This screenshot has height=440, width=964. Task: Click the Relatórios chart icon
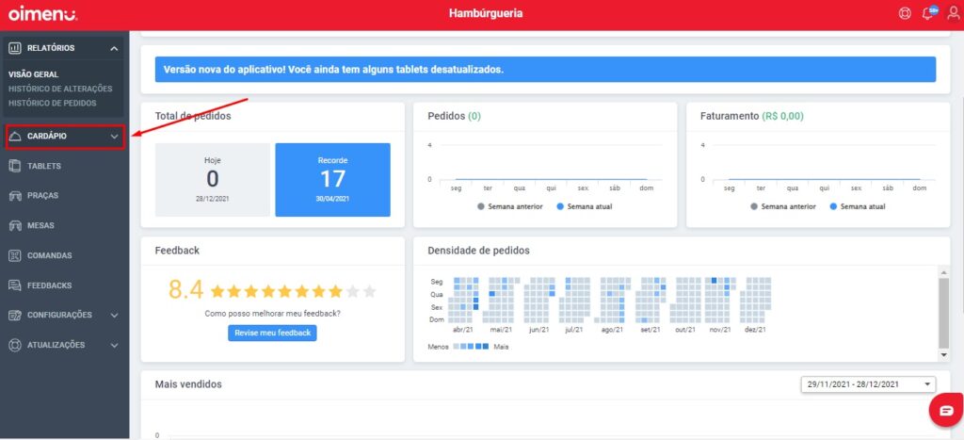(15, 48)
